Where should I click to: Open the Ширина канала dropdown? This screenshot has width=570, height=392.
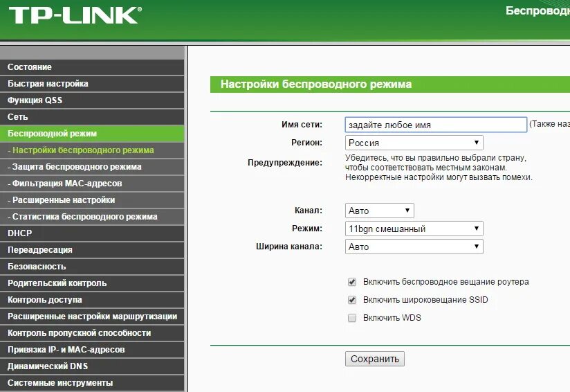click(414, 247)
